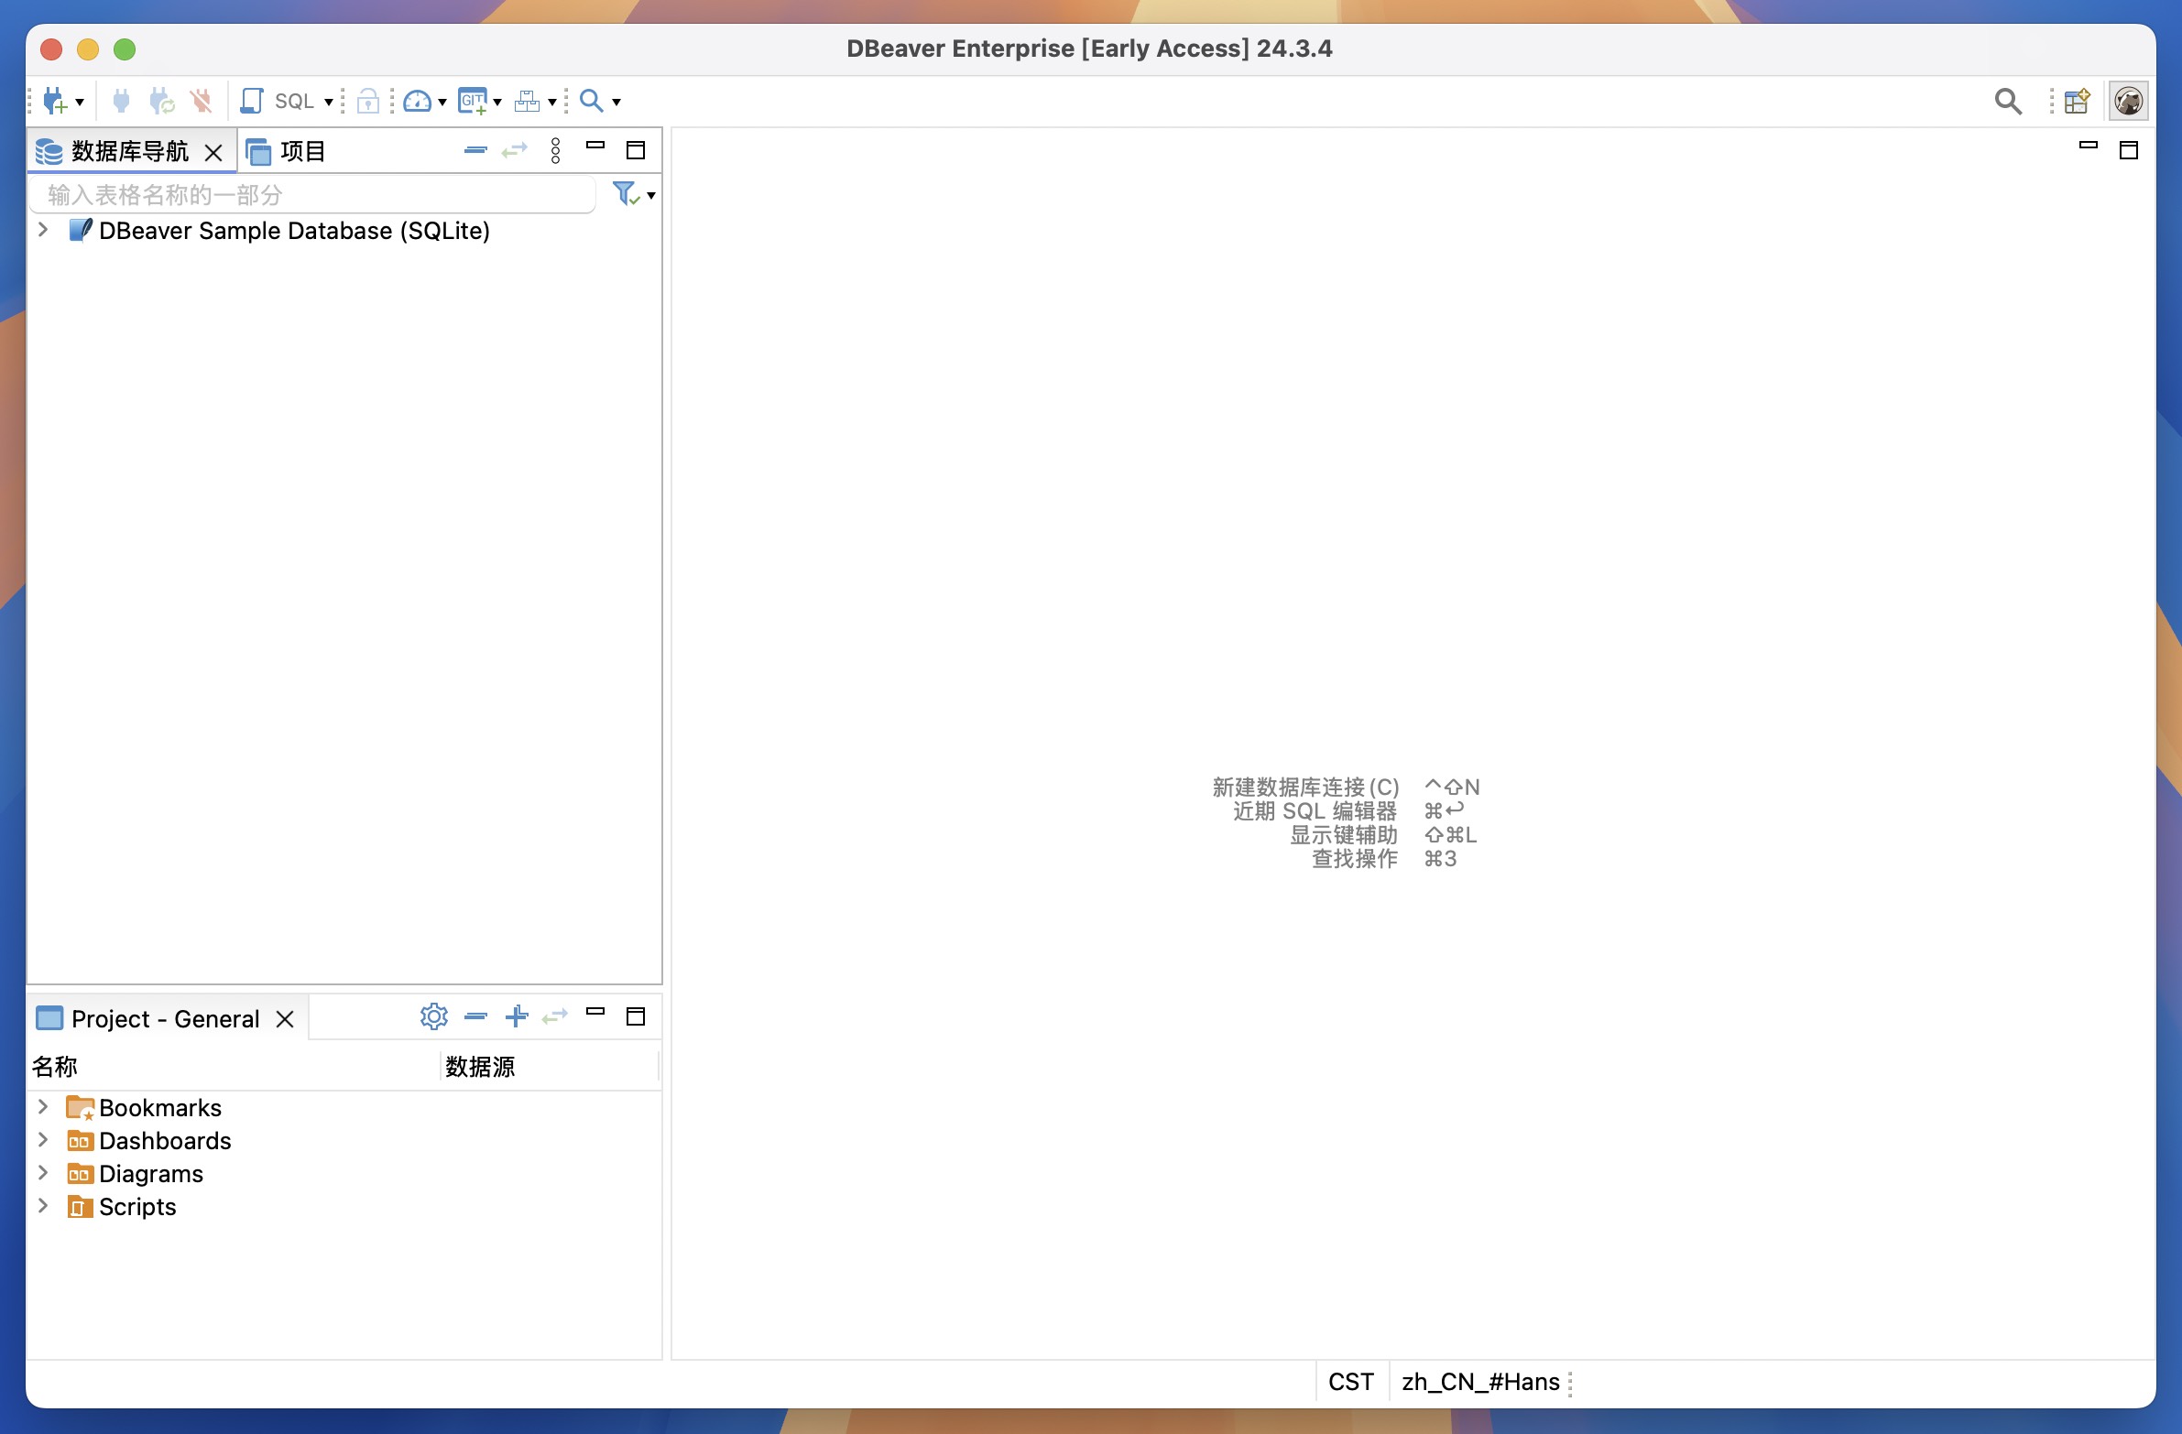Image resolution: width=2182 pixels, height=1434 pixels.
Task: Open project settings gear icon
Action: tap(433, 1016)
